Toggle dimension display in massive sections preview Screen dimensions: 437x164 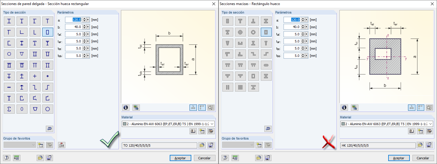click(412, 107)
